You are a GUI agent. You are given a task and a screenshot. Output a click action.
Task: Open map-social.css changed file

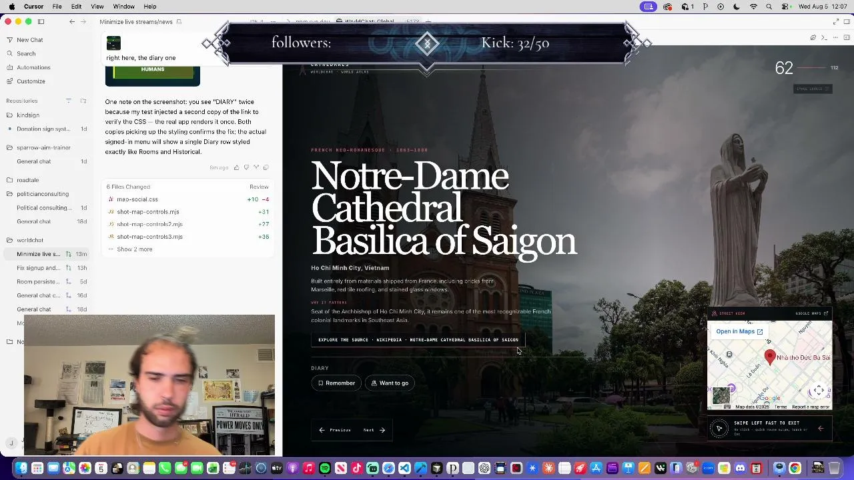tap(188, 199)
